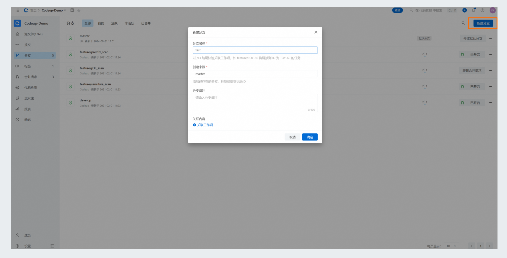Click the shield icon of develop branch

(70, 103)
